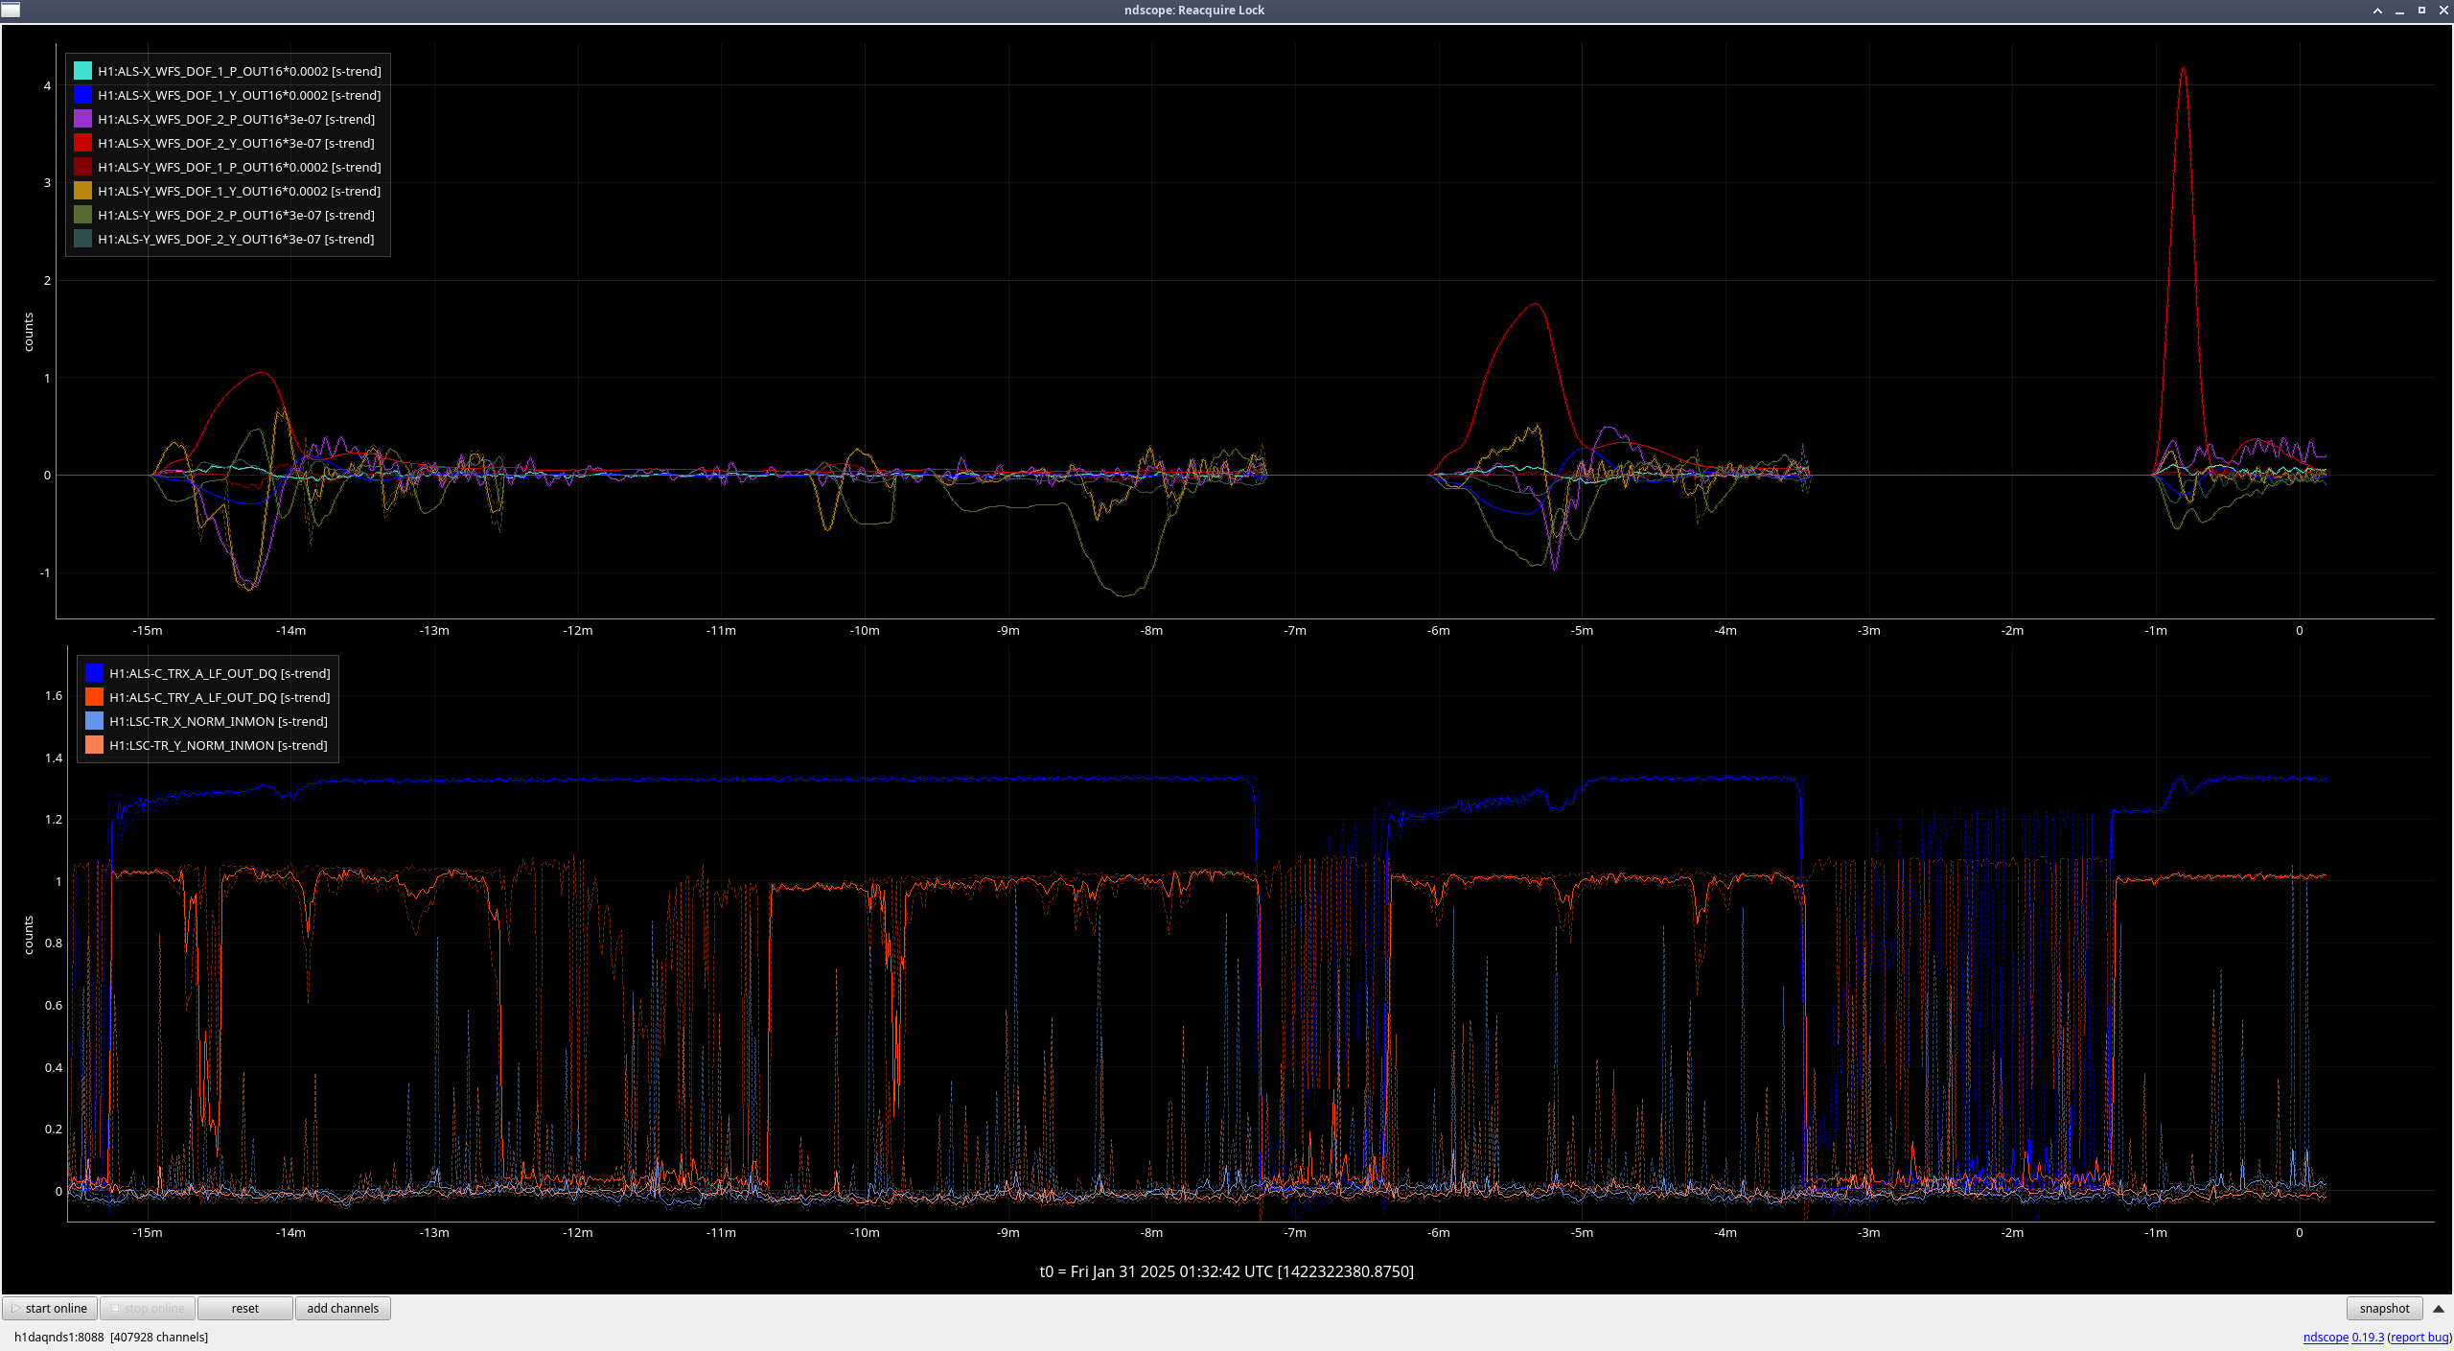Viewport: 2454px width, 1351px height.
Task: Click the -10m tick on bottom plot axis
Action: (865, 1232)
